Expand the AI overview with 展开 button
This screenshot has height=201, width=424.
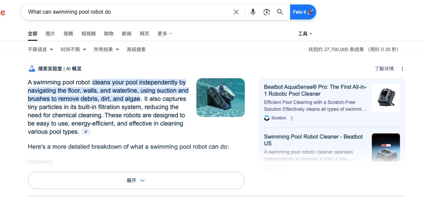(136, 181)
